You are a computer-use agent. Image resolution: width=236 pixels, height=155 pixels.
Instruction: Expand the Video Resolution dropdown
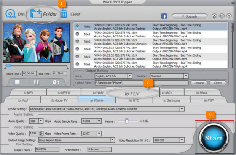pos(182,140)
